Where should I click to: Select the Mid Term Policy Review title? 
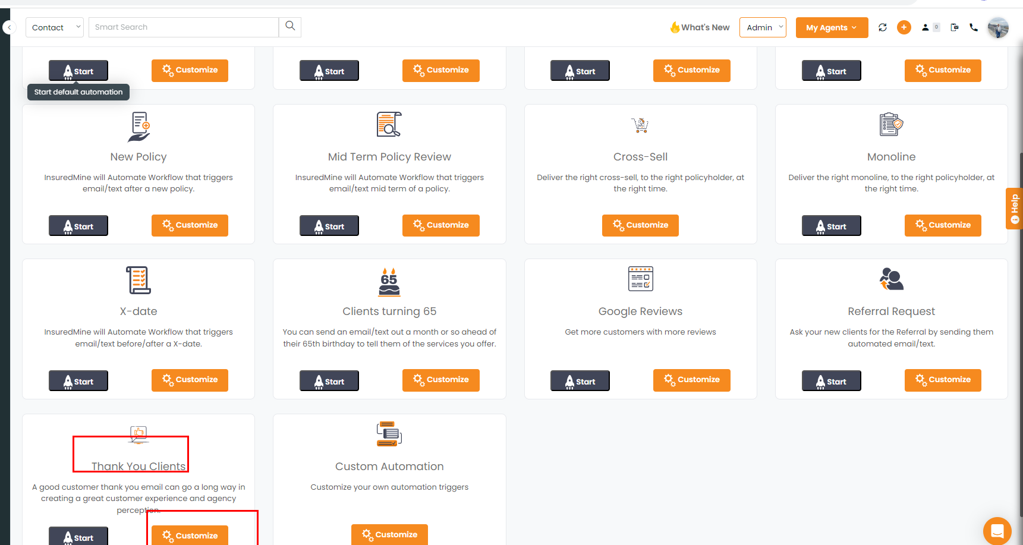[x=389, y=157]
